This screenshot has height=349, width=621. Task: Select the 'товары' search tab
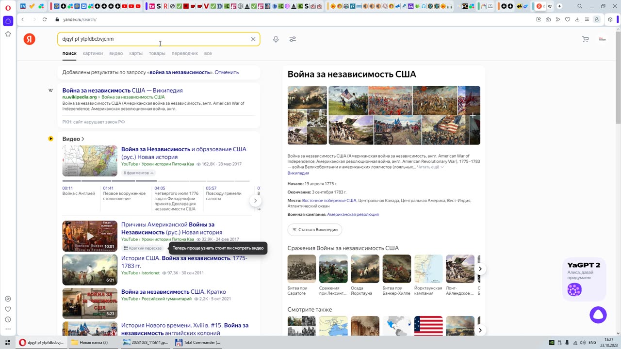tap(157, 53)
